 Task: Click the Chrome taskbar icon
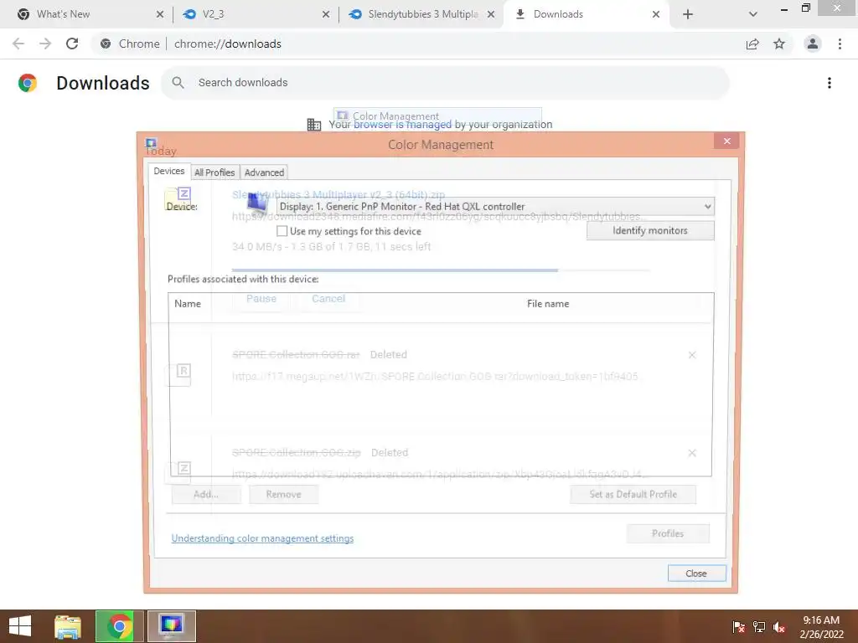point(119,626)
